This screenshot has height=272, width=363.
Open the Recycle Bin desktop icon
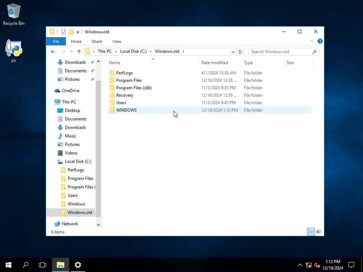click(x=14, y=14)
